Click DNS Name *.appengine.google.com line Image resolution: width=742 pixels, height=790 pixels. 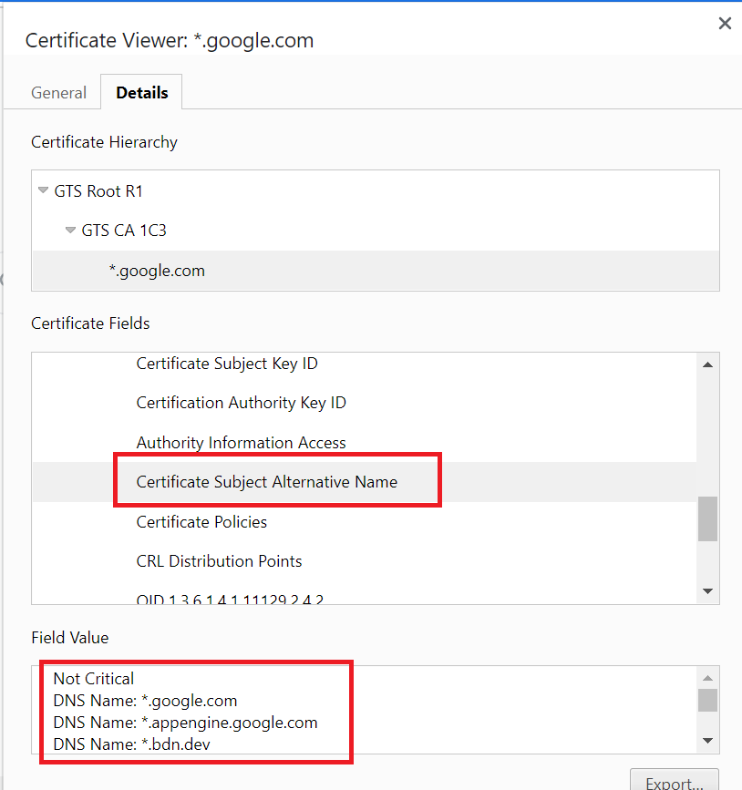(186, 723)
